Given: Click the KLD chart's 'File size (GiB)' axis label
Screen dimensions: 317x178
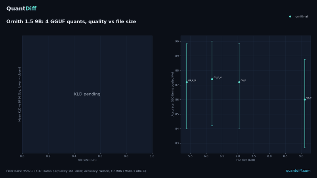Looking at the screenshot, I should (x=87, y=160).
